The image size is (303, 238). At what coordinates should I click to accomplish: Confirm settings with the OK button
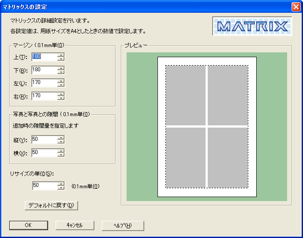[x=28, y=225]
